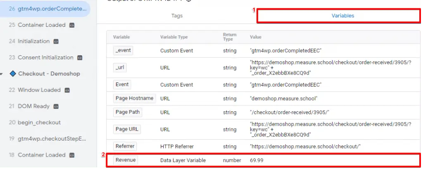Click number return type in Revenue row
This screenshot has height=169, width=423.
point(232,160)
